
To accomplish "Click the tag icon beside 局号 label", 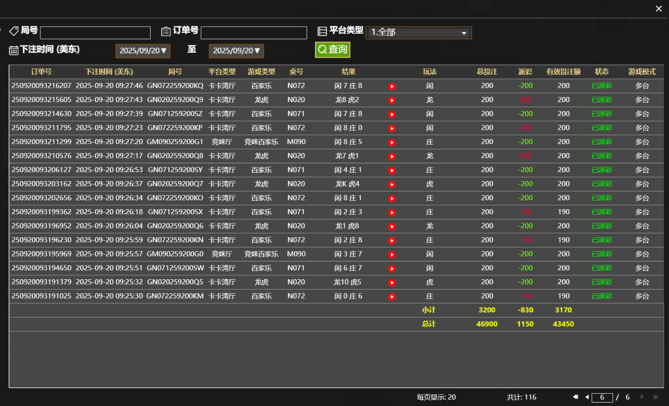I will pyautogui.click(x=14, y=31).
